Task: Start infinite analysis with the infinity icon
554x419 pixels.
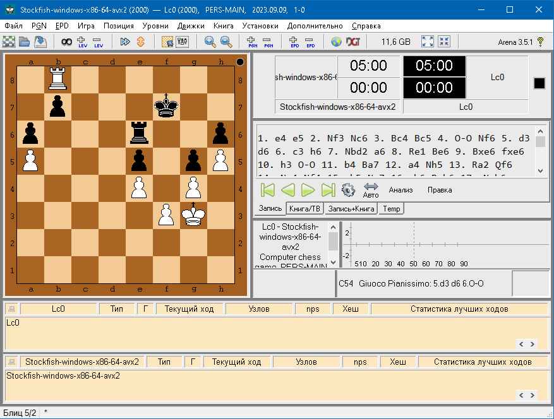Action: (x=66, y=42)
